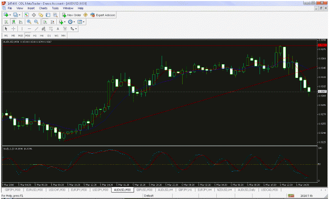This screenshot has height=199, width=329.
Task: Switch to USDCHF,M30 chart tab
Action: (x=57, y=190)
